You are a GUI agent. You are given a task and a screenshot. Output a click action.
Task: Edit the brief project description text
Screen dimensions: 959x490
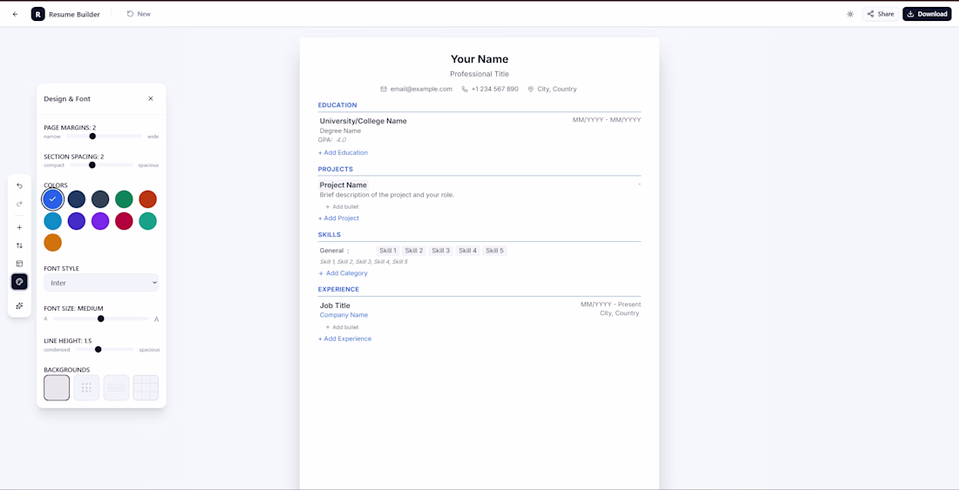(x=386, y=195)
